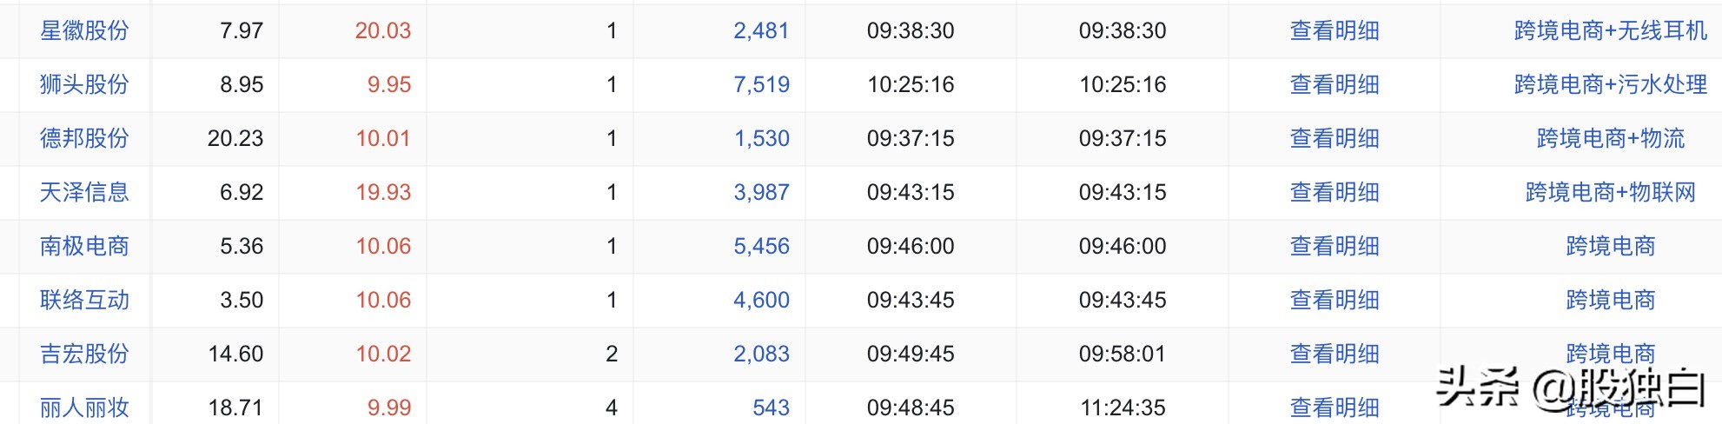The height and width of the screenshot is (424, 1722).
Task: Open the 狮头股份 stock link
Action: 84,84
